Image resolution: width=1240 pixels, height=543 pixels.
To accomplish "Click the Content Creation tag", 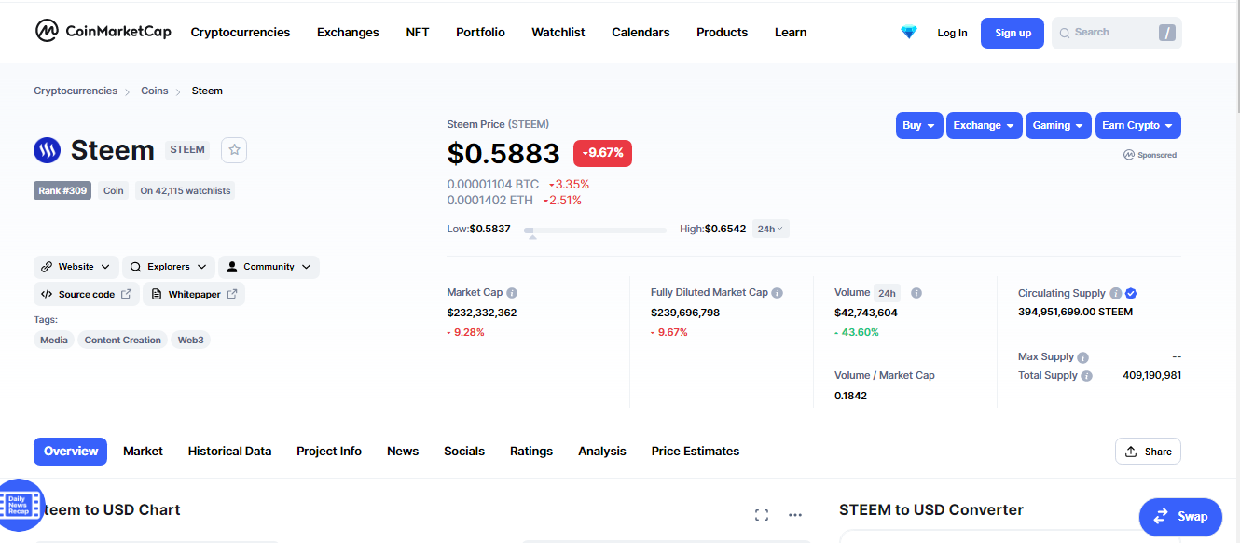I will click(122, 340).
